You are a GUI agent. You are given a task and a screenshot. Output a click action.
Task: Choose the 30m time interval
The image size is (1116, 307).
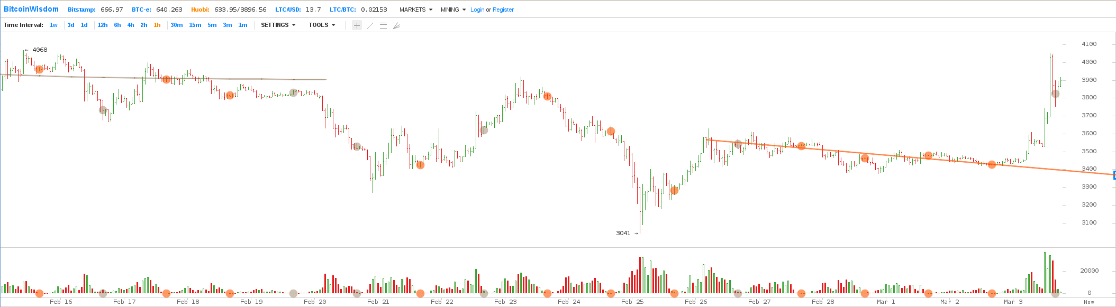point(177,25)
